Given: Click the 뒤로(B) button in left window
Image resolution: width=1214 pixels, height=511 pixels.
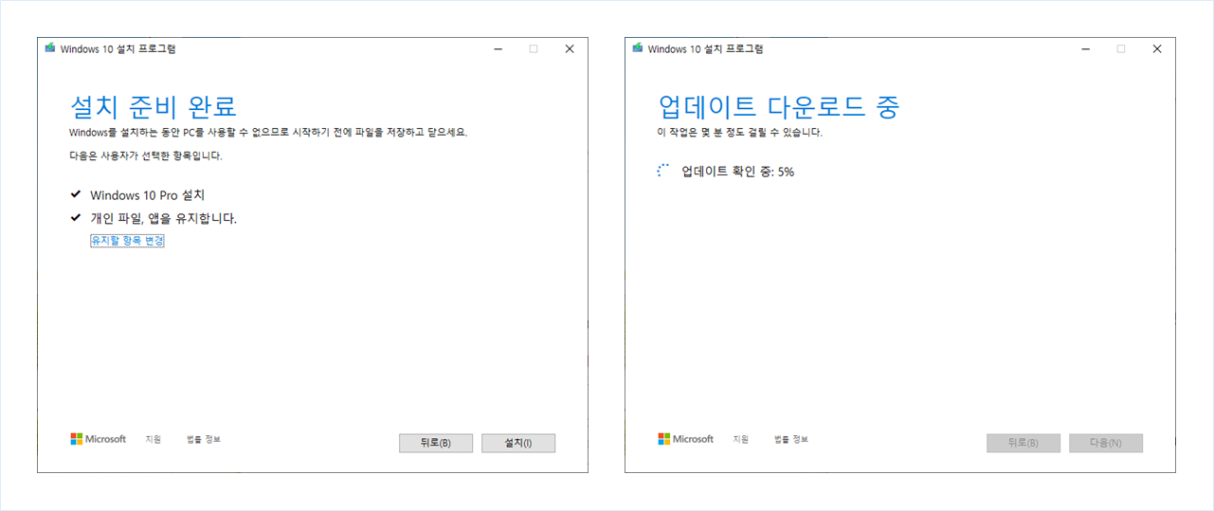Looking at the screenshot, I should tap(436, 443).
